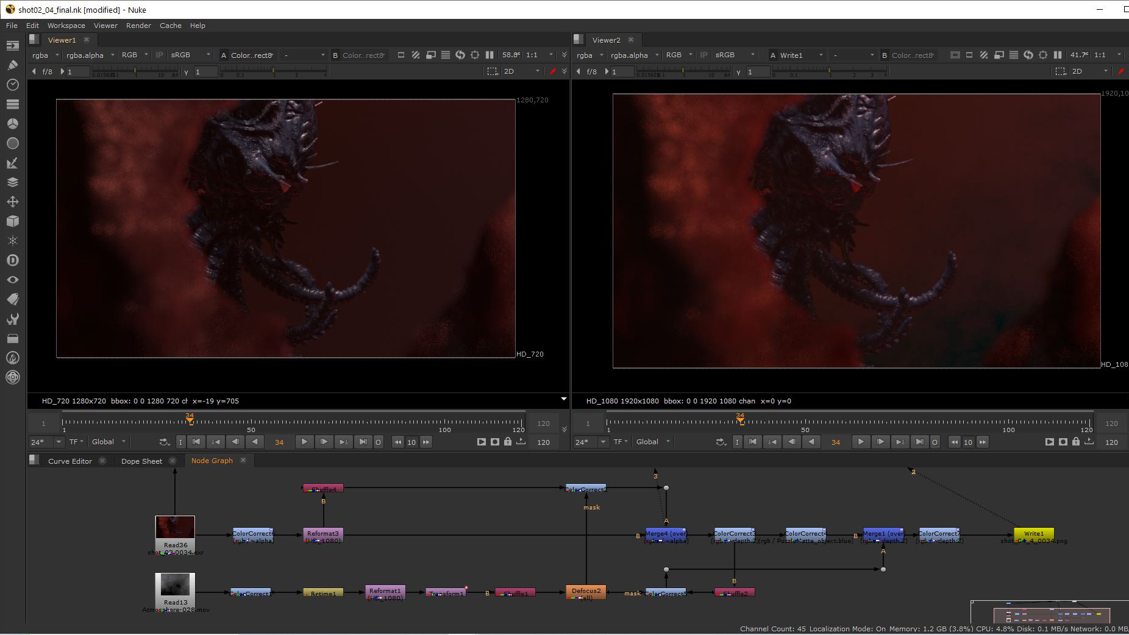The image size is (1129, 635).
Task: Open the Draw nodes toolbar menu
Action: pyautogui.click(x=12, y=65)
